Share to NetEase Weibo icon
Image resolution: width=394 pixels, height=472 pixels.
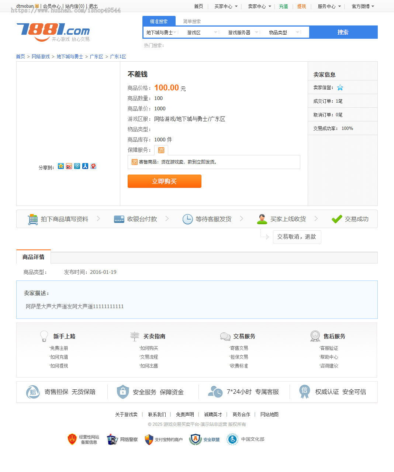coord(93,166)
